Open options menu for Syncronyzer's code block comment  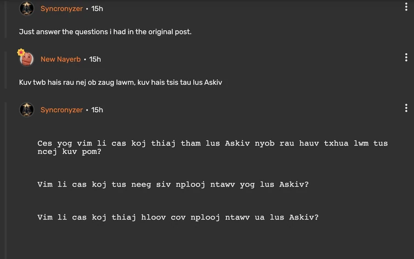point(406,108)
